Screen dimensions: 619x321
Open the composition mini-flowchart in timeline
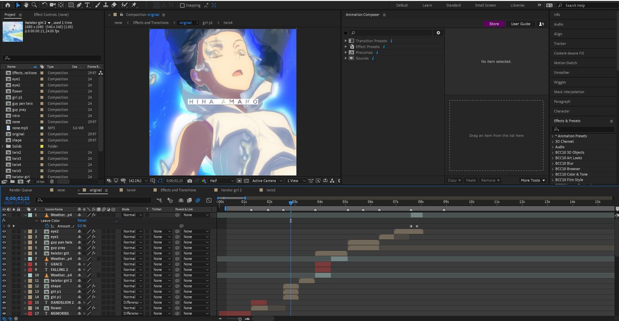(159, 200)
